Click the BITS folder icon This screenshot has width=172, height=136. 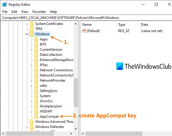[x=36, y=44]
